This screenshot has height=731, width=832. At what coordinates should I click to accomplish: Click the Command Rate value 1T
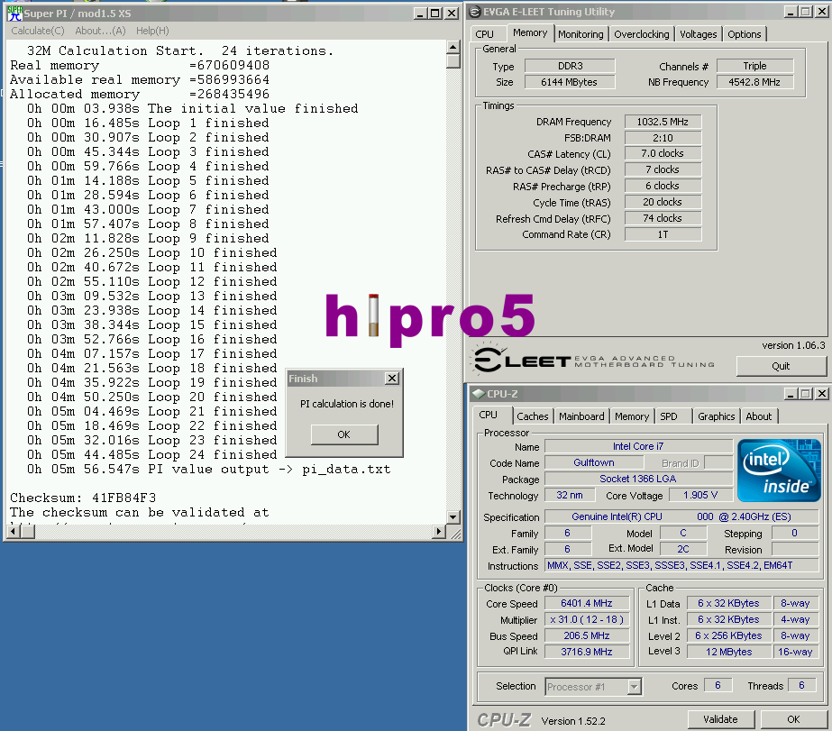pos(663,234)
